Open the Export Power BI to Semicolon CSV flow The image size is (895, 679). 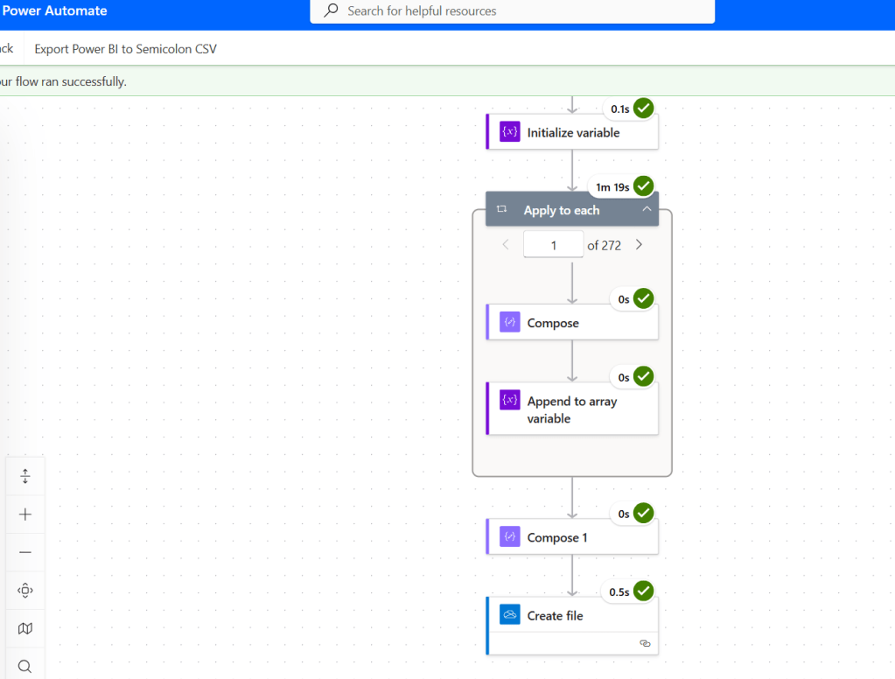124,50
